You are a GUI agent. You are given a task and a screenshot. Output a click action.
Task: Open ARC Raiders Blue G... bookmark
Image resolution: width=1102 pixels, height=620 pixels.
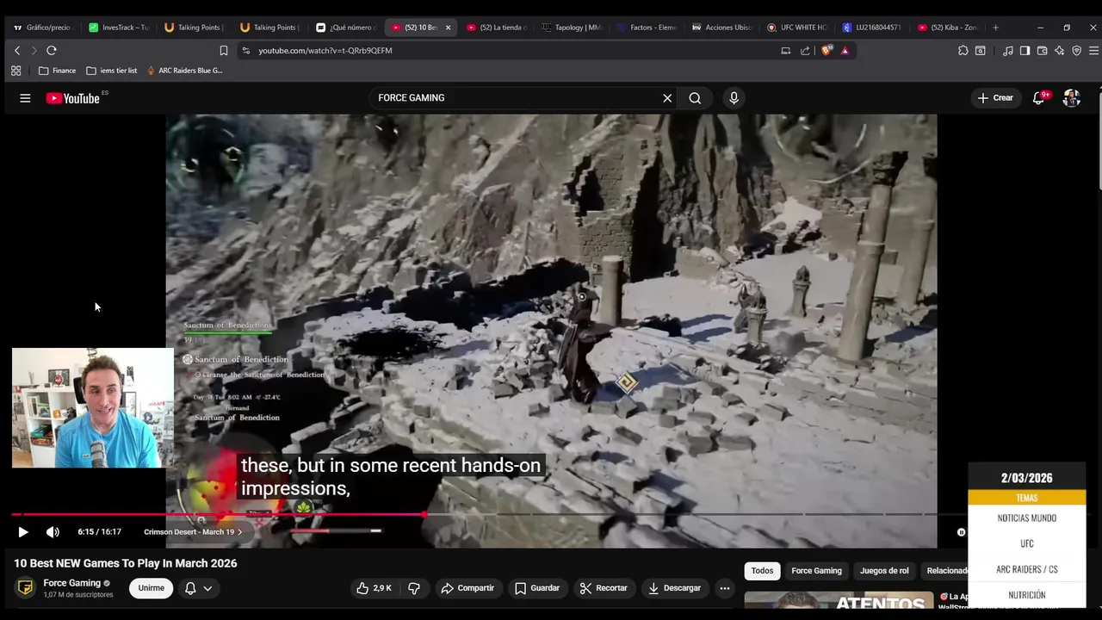pyautogui.click(x=184, y=71)
